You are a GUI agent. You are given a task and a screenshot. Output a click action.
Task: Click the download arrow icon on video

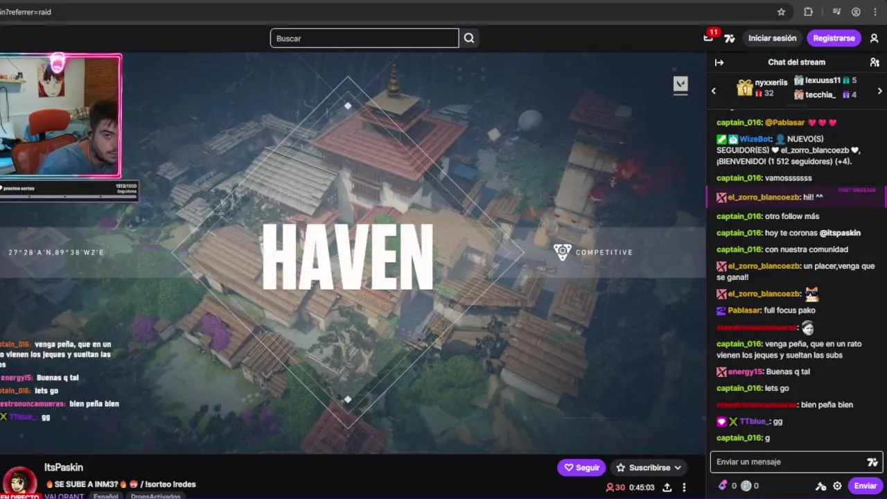680,85
